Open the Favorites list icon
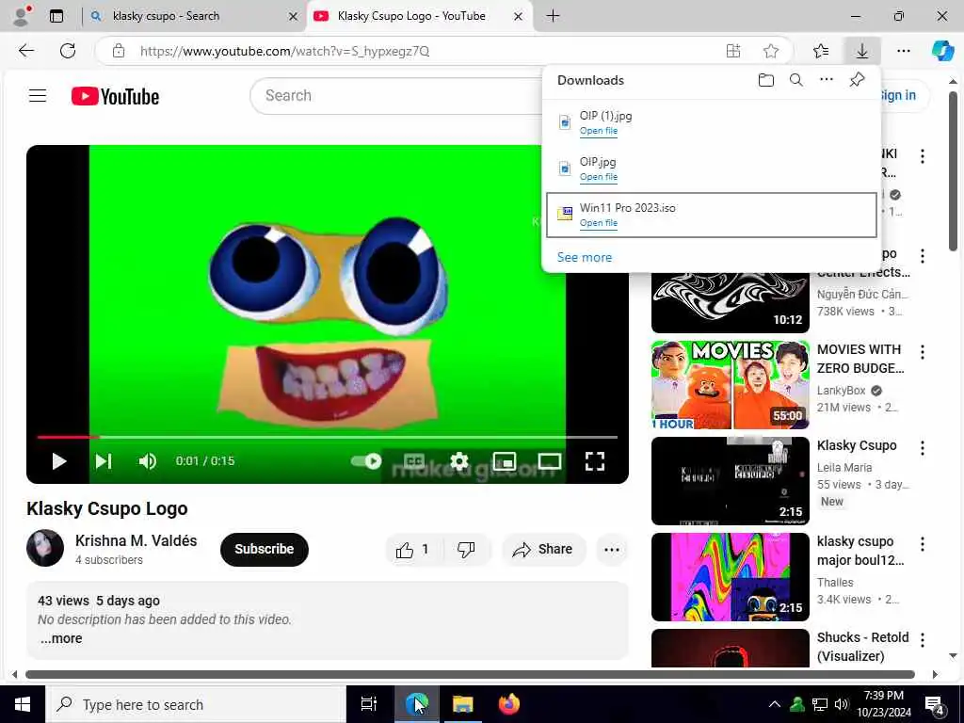This screenshot has width=964, height=723. tap(821, 51)
